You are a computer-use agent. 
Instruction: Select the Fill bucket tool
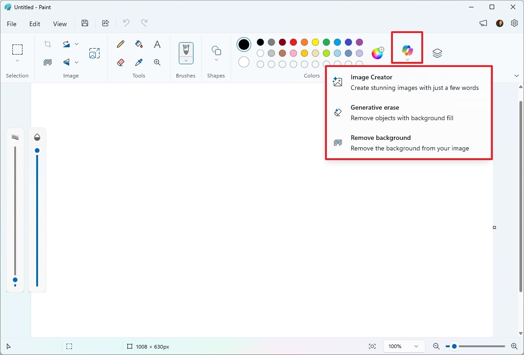[x=139, y=44]
